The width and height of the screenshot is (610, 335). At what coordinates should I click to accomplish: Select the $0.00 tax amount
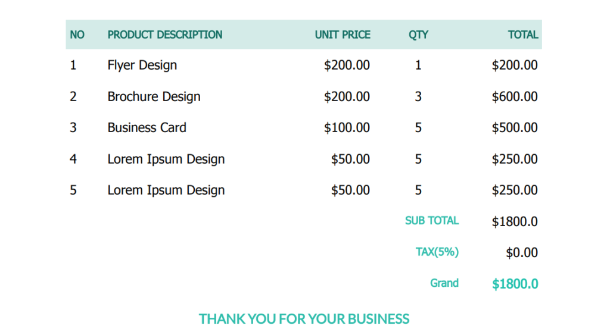[x=522, y=253]
